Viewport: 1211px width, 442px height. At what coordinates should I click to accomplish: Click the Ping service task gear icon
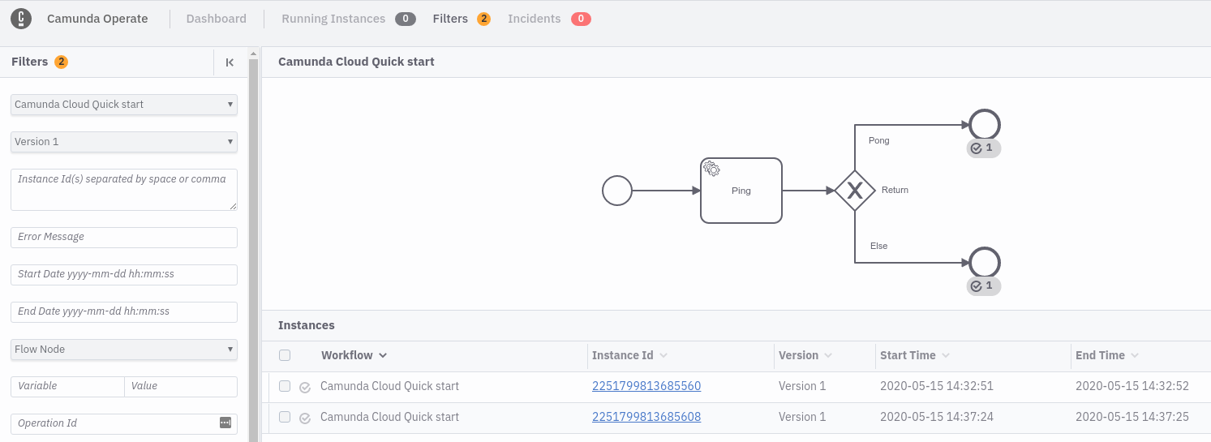tap(711, 169)
